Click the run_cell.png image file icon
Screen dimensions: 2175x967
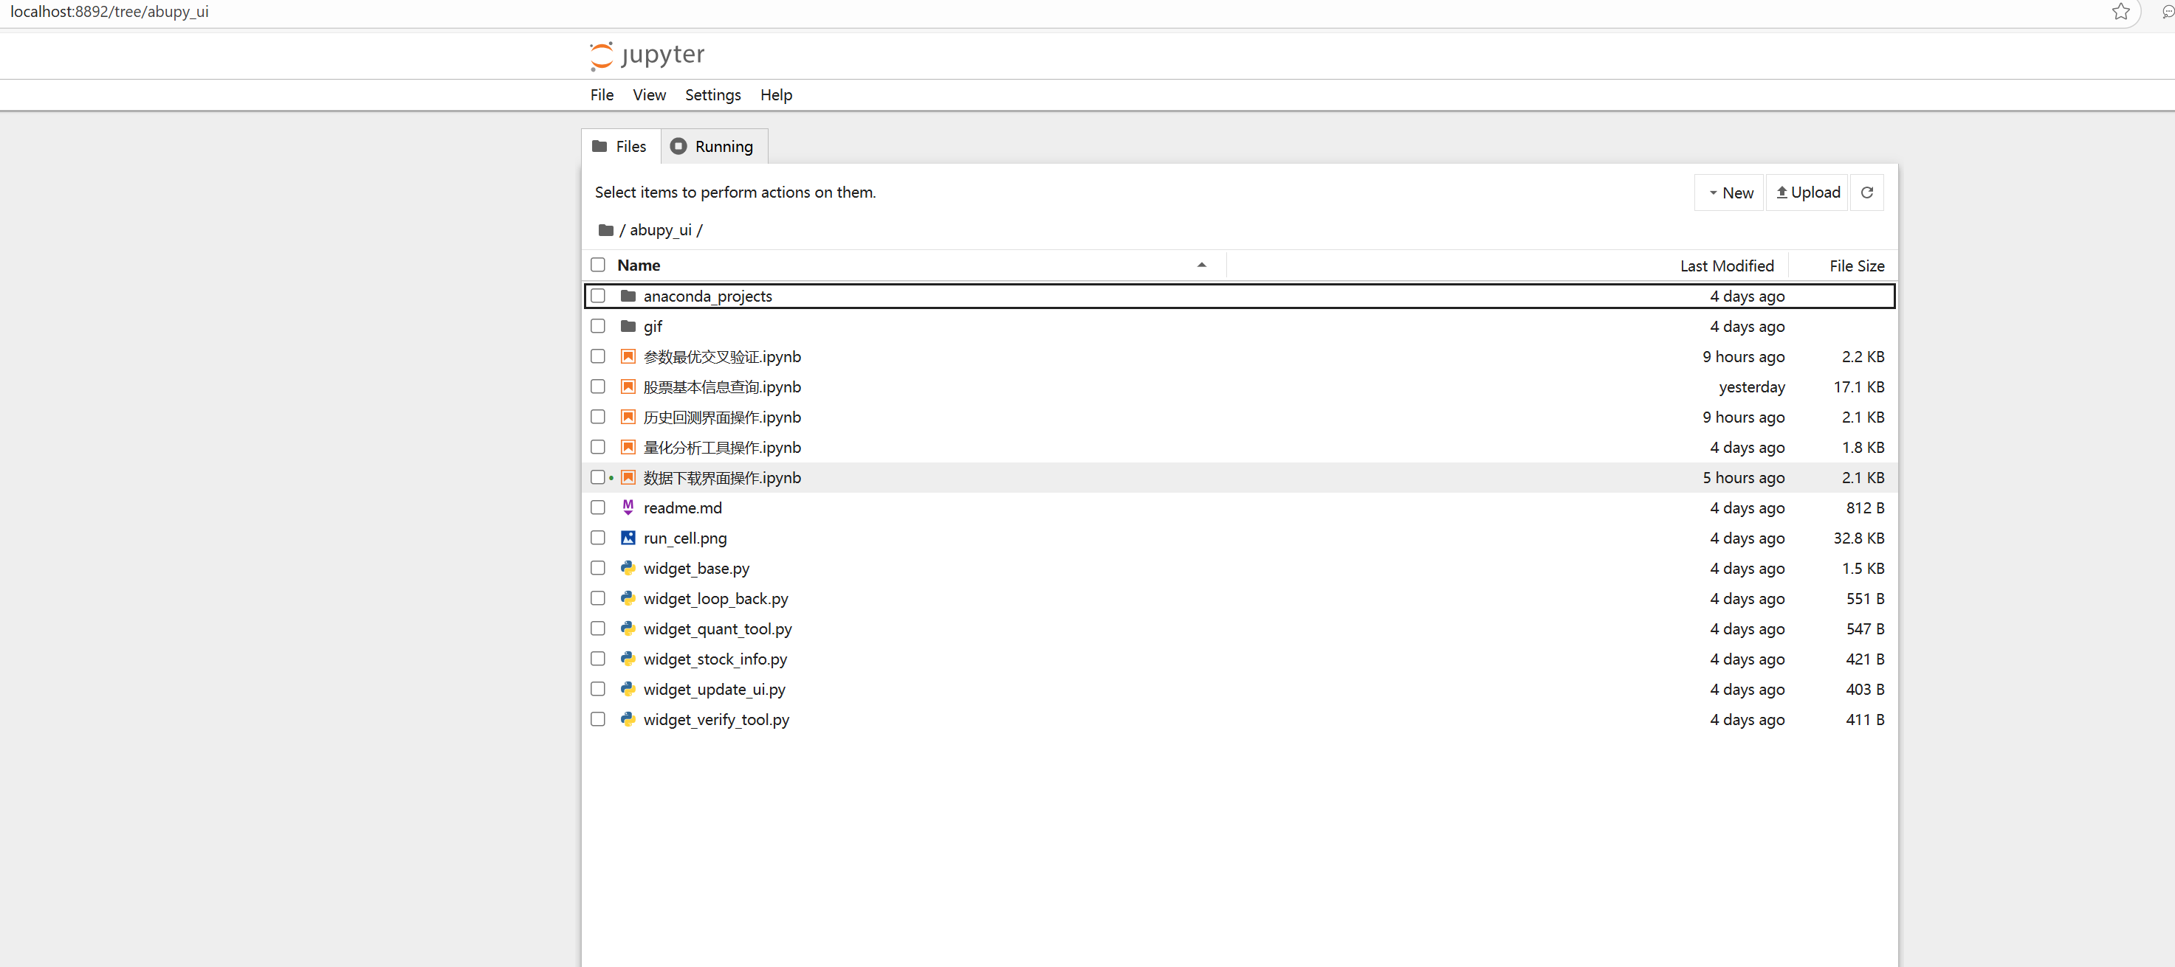point(628,538)
